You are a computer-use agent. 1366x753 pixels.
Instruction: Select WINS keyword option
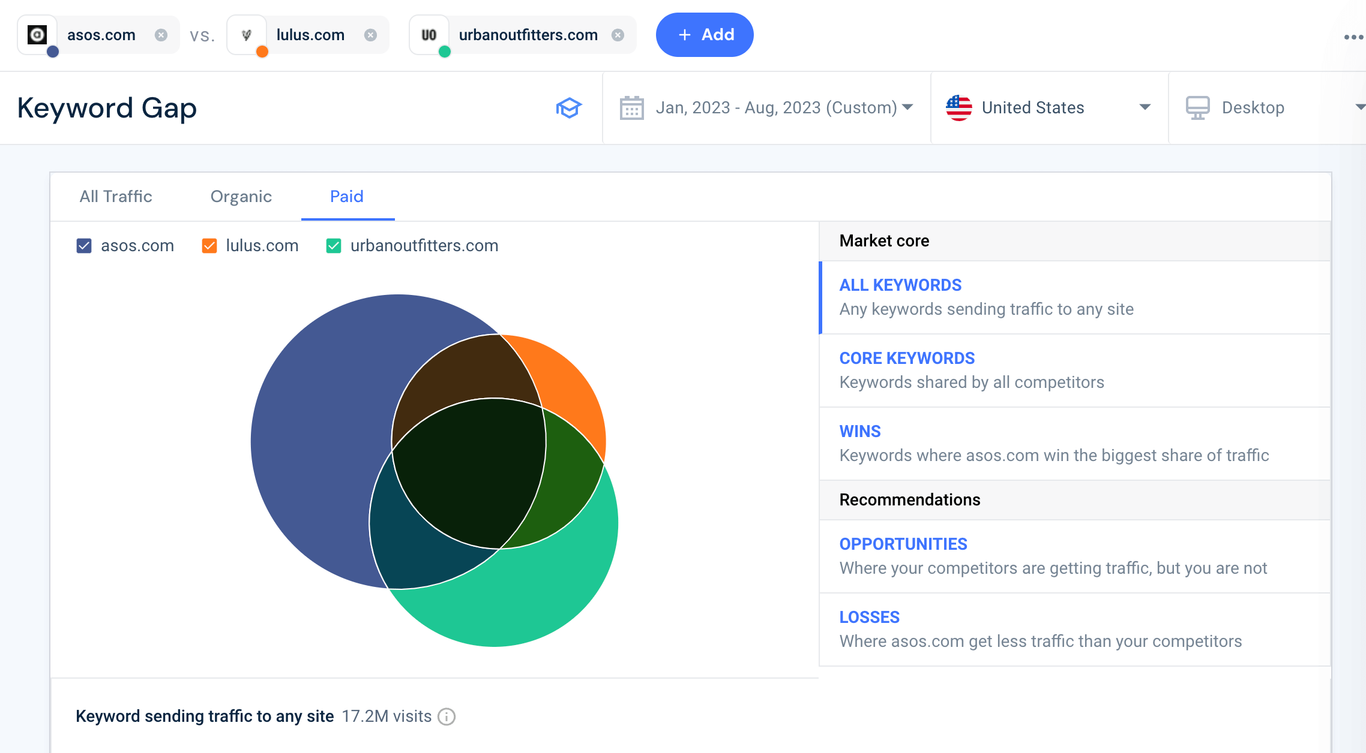click(x=1075, y=444)
